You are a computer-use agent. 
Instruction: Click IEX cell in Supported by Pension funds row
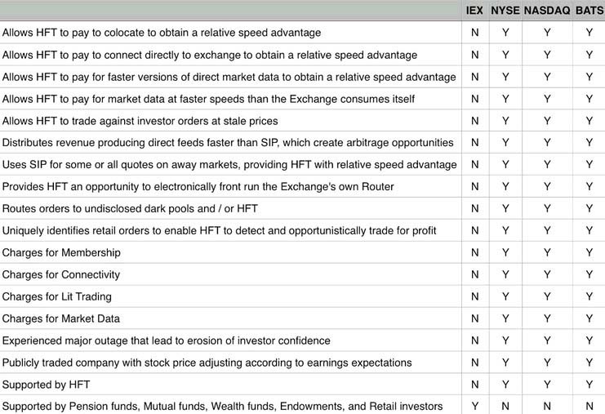pyautogui.click(x=475, y=407)
